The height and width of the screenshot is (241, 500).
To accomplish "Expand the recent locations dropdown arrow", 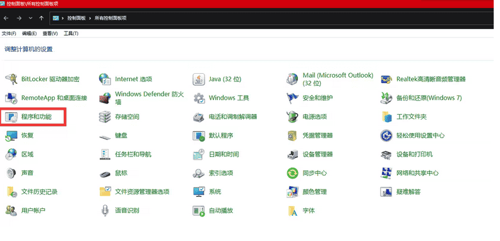I will [30, 18].
